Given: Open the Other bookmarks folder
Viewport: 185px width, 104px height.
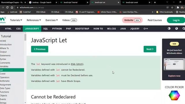Looking at the screenshot, I should click(x=164, y=12).
